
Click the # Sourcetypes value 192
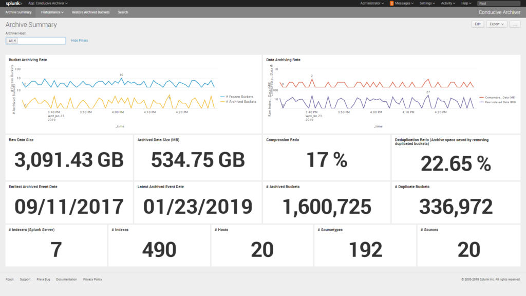[365, 250]
